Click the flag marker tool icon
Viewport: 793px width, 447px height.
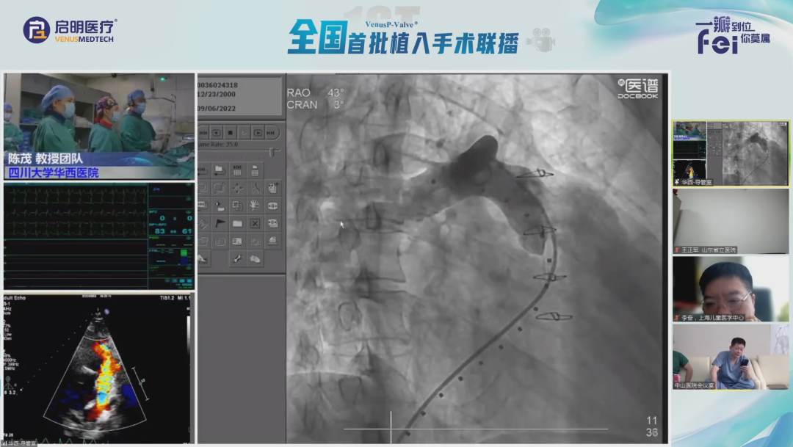coord(220,222)
